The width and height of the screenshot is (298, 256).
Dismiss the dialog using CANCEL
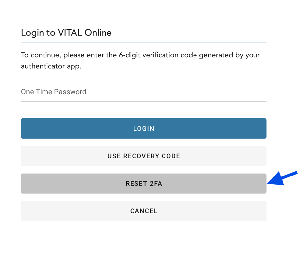coord(143,211)
